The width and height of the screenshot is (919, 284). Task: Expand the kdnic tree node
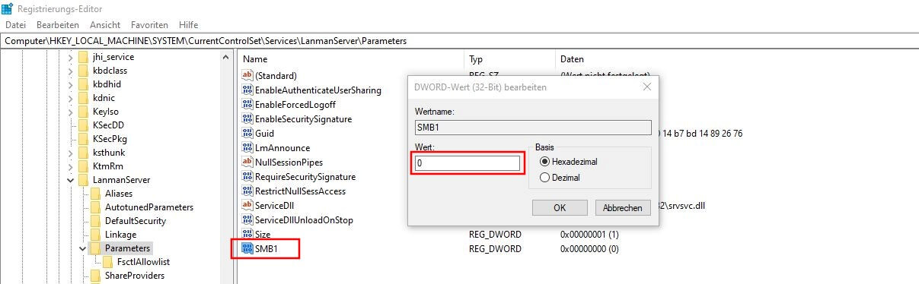(71, 98)
